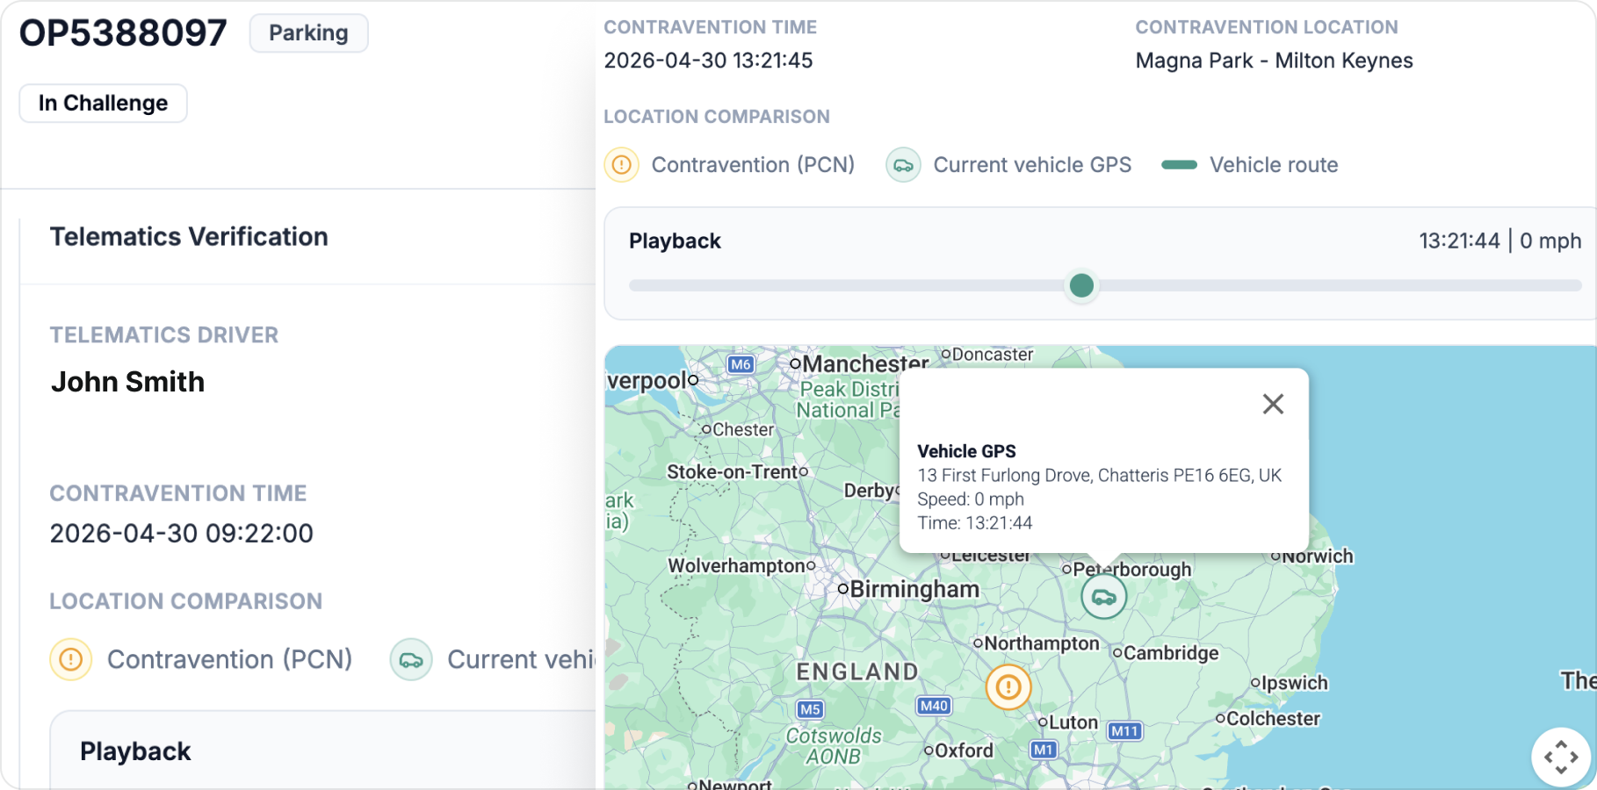
Task: Click the M1 road shield on map
Action: pos(1043,750)
